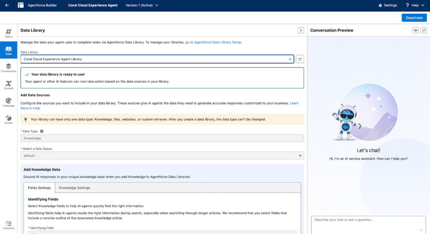Click the back arrow in header
This screenshot has width=430, height=234.
click(7, 5)
